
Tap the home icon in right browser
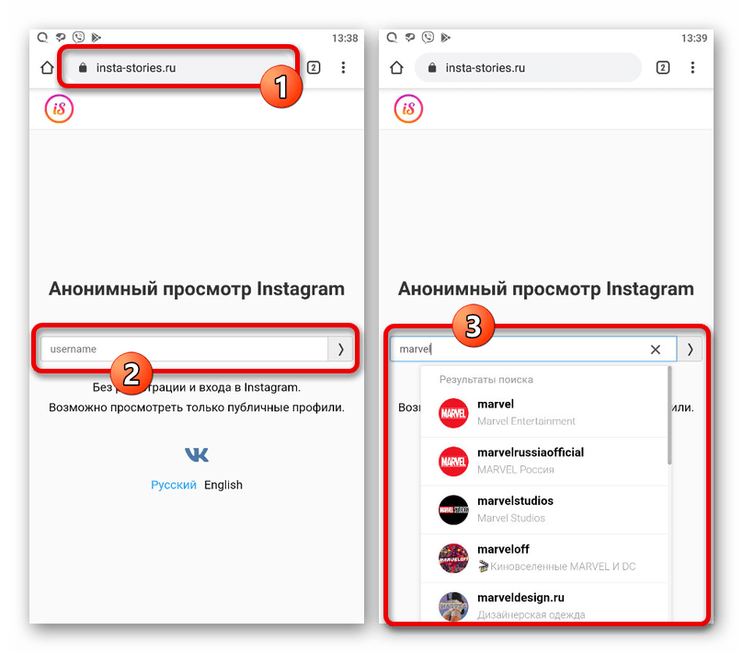396,68
